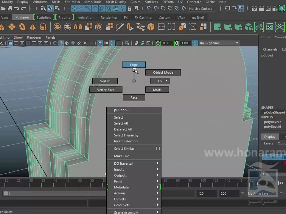Toggle wireframe display in viewport
Screen dimensions: 286x214
tap(55, 43)
